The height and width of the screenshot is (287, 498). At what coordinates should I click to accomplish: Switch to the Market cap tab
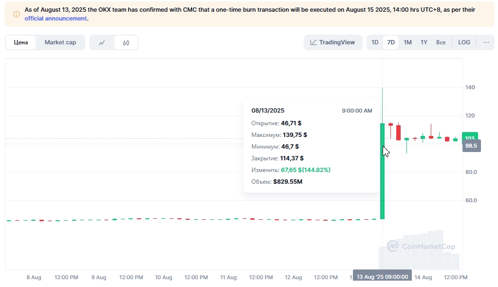[x=60, y=42]
